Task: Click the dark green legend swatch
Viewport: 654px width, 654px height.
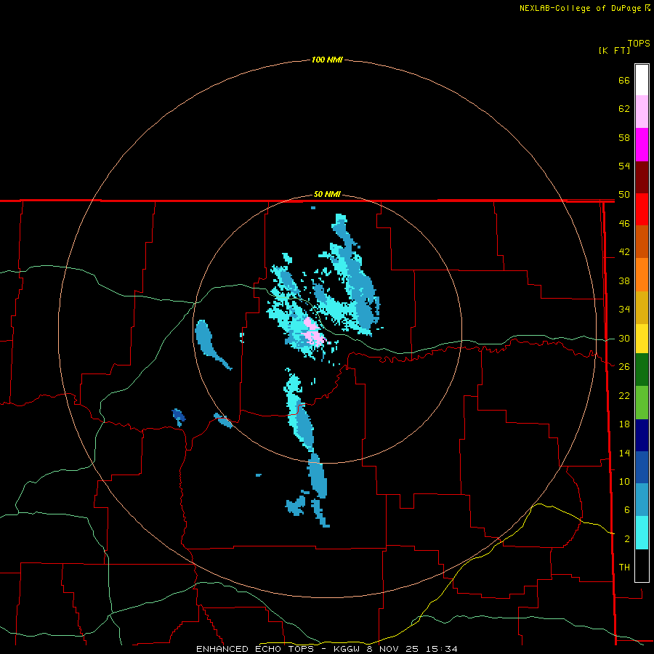Action: point(642,370)
